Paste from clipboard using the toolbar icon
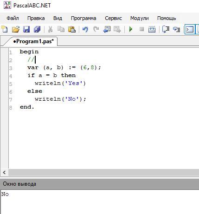Viewport: 199px width, 214px height. click(x=72, y=29)
